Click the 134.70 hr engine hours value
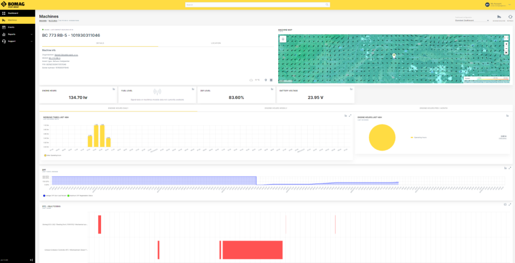 [x=78, y=98]
